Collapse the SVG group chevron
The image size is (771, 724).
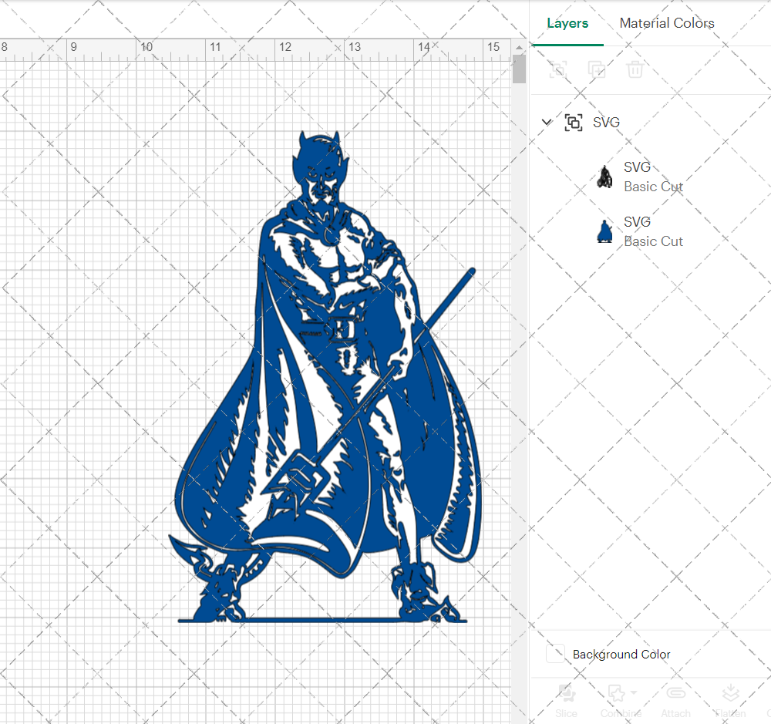(547, 122)
